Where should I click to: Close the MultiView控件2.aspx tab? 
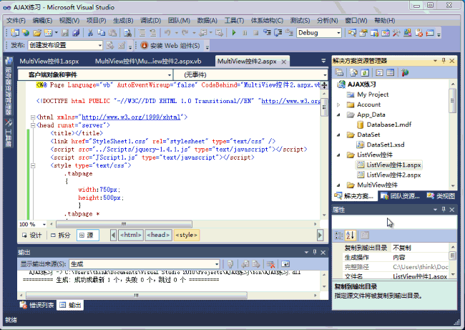pyautogui.click(x=284, y=62)
